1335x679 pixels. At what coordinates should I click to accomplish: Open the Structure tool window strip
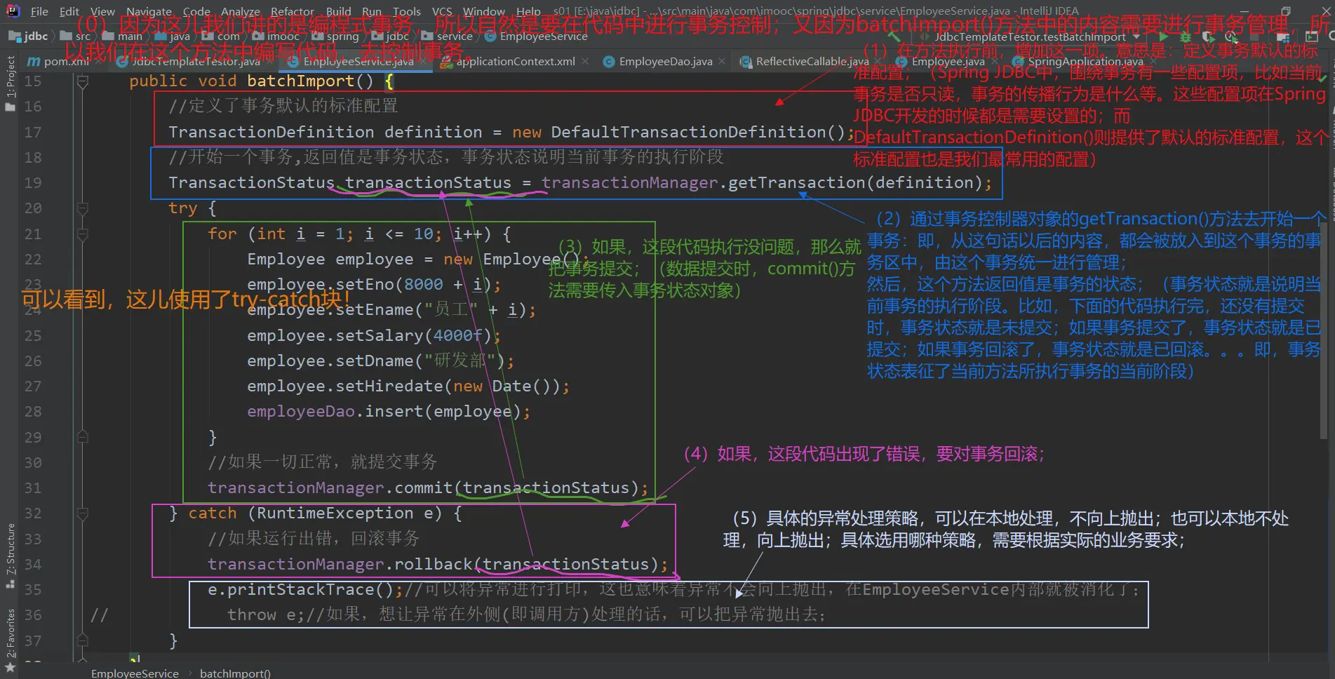pyautogui.click(x=10, y=556)
